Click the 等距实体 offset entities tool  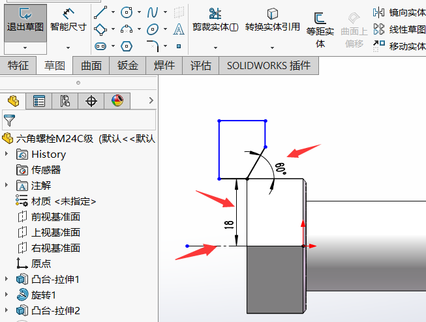click(x=320, y=30)
